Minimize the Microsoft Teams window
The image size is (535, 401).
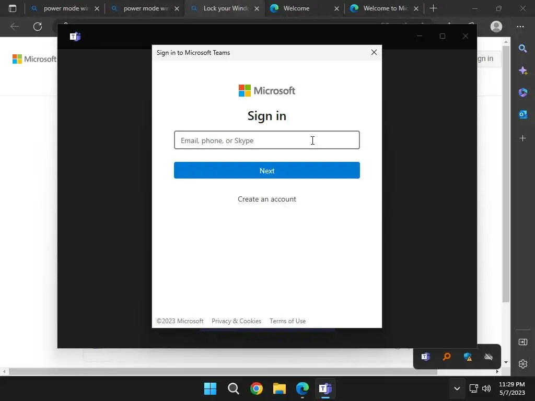(x=420, y=36)
